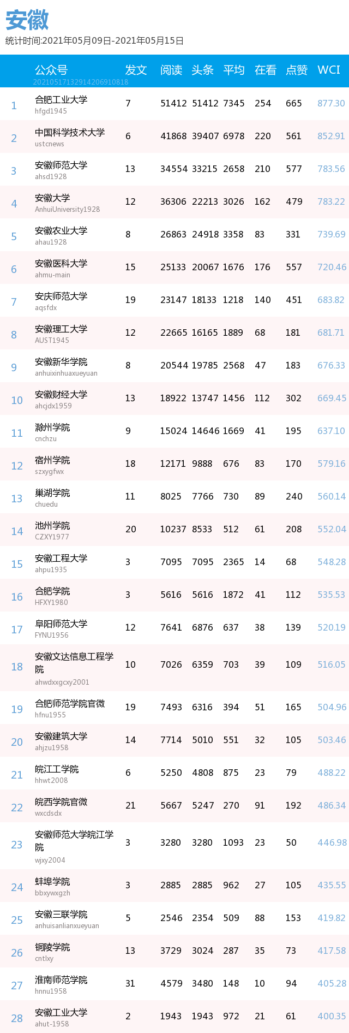Screen dimensions: 349x1033
Task: Click the 安徽 page title
Action: pyautogui.click(x=27, y=20)
